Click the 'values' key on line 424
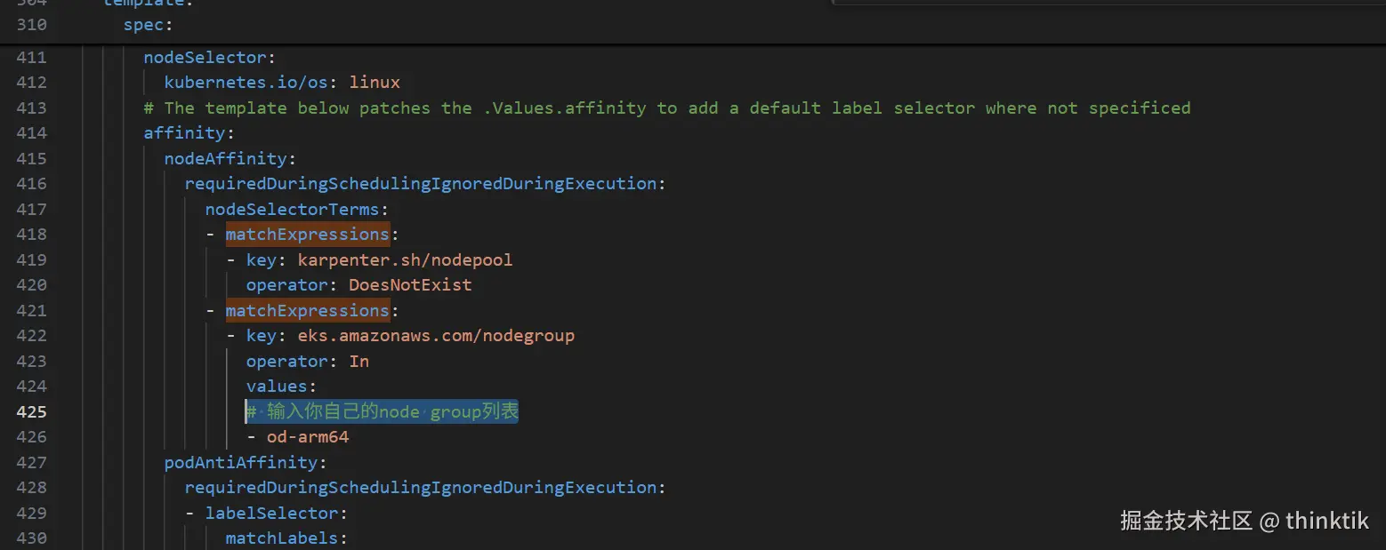 pyautogui.click(x=277, y=387)
